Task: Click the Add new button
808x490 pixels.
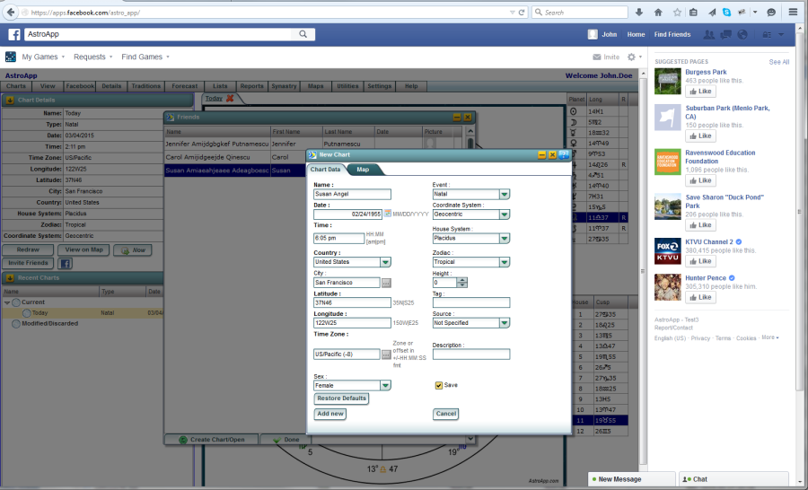Action: 330,414
